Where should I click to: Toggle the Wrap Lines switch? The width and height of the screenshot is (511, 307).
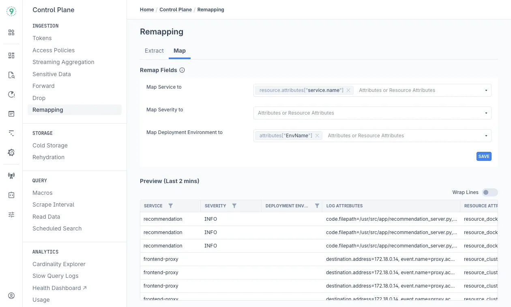tap(490, 192)
